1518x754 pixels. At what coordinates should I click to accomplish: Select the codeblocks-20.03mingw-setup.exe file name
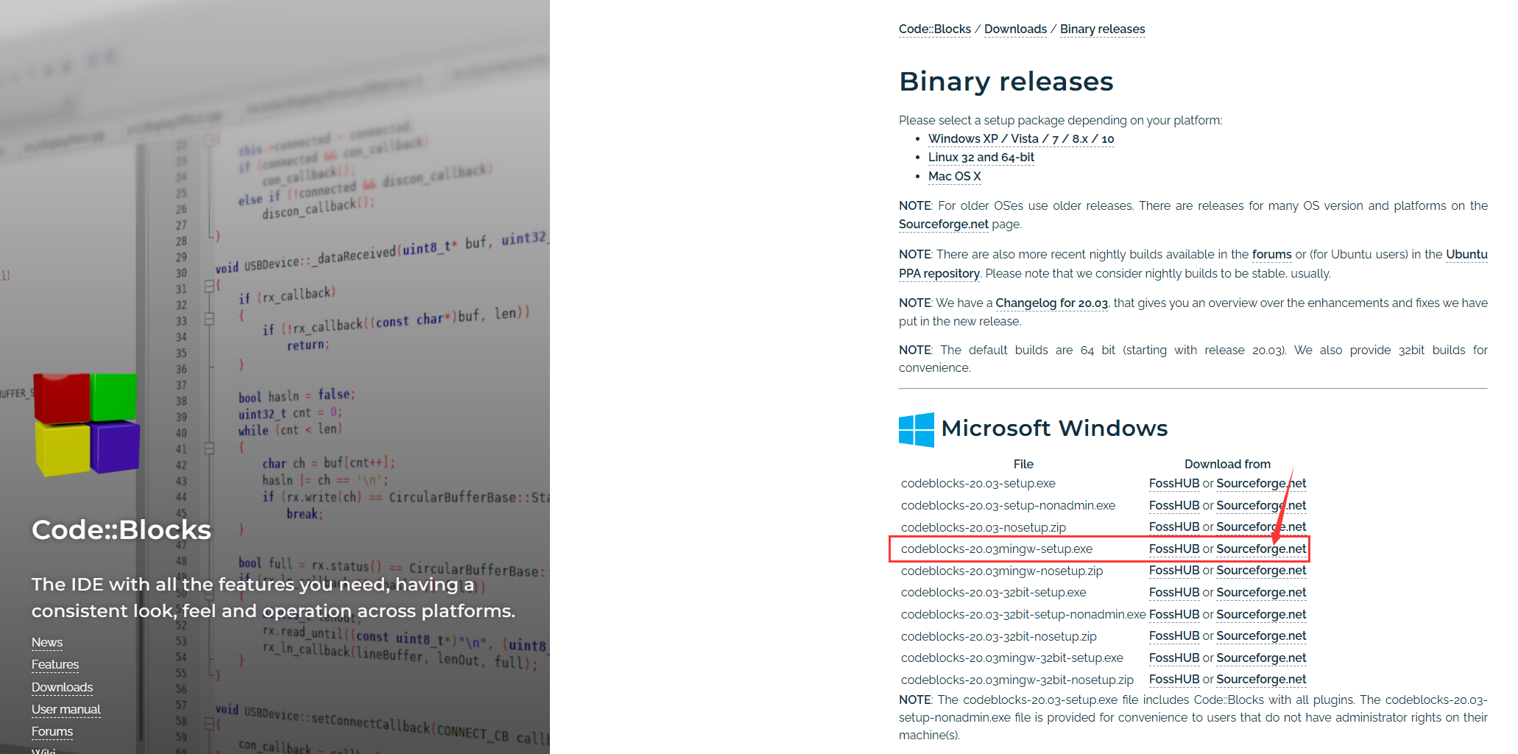[997, 549]
